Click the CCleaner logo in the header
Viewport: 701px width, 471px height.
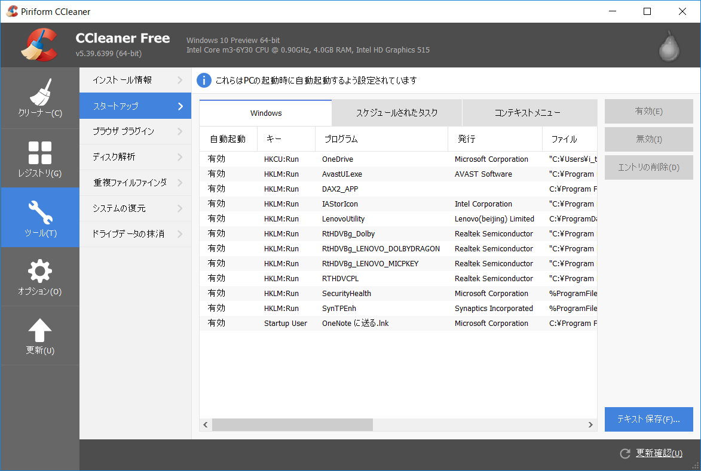pyautogui.click(x=39, y=44)
